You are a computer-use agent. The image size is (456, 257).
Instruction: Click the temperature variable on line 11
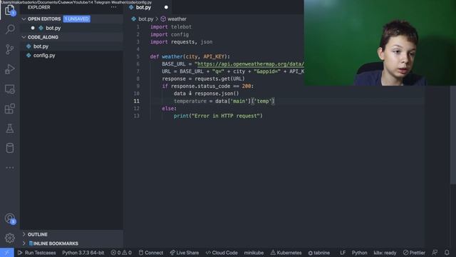click(190, 101)
